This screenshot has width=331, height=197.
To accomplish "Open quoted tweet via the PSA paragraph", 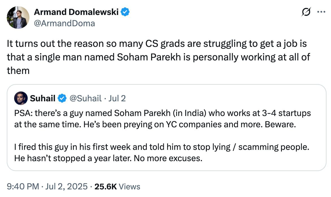I will coord(162,119).
